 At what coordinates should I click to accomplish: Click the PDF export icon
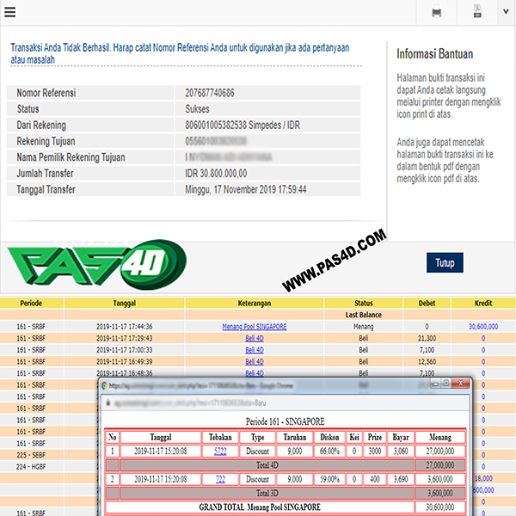point(477,12)
